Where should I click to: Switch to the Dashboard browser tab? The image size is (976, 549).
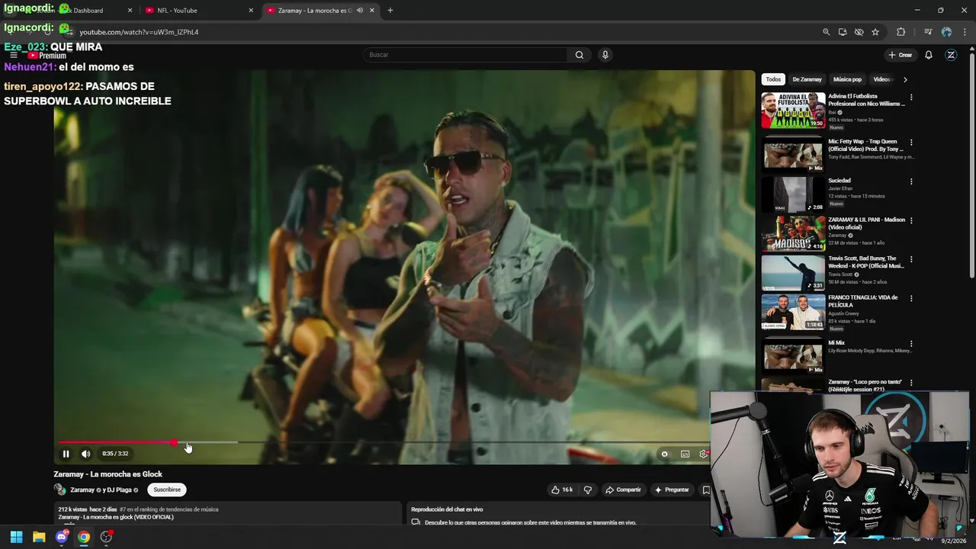76,11
